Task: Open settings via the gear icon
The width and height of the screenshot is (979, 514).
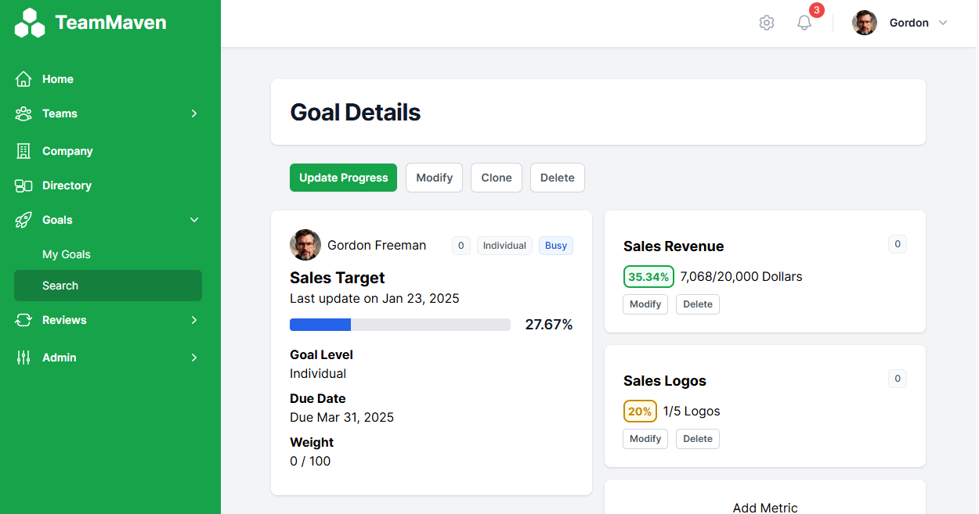Action: click(767, 23)
